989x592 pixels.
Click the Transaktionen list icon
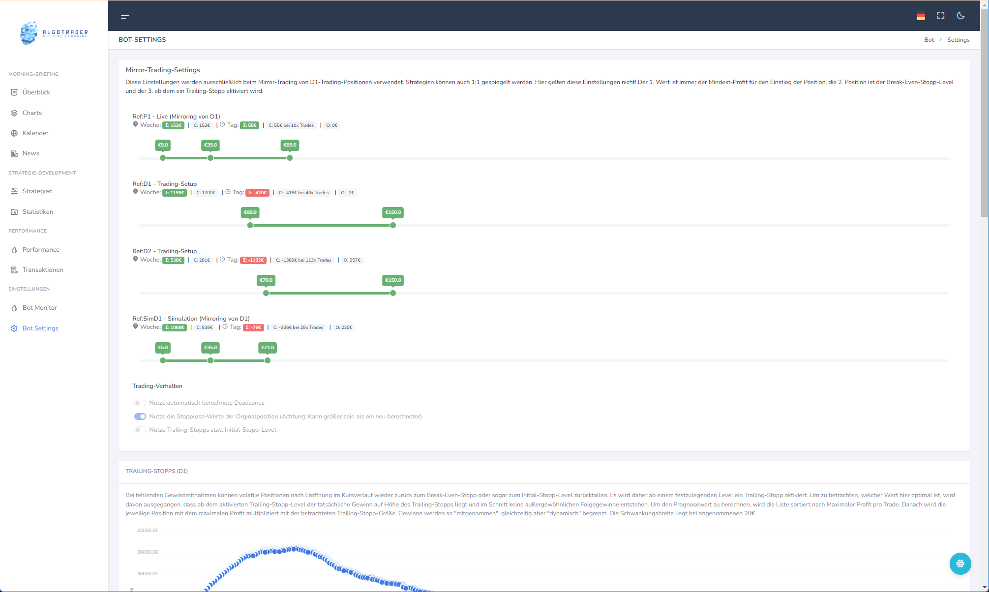coord(14,270)
